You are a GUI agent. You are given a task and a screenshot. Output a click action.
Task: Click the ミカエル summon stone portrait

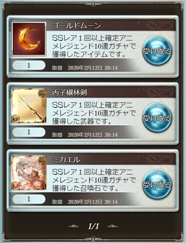click(29, 173)
